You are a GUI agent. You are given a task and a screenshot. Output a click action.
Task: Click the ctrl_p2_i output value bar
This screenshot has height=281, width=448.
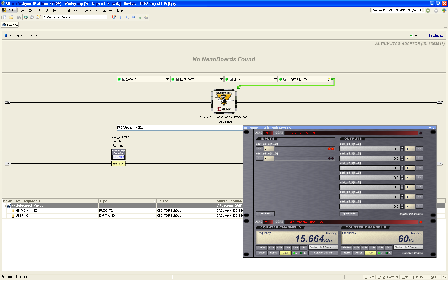370,158
